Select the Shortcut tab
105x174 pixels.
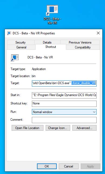click(51, 47)
